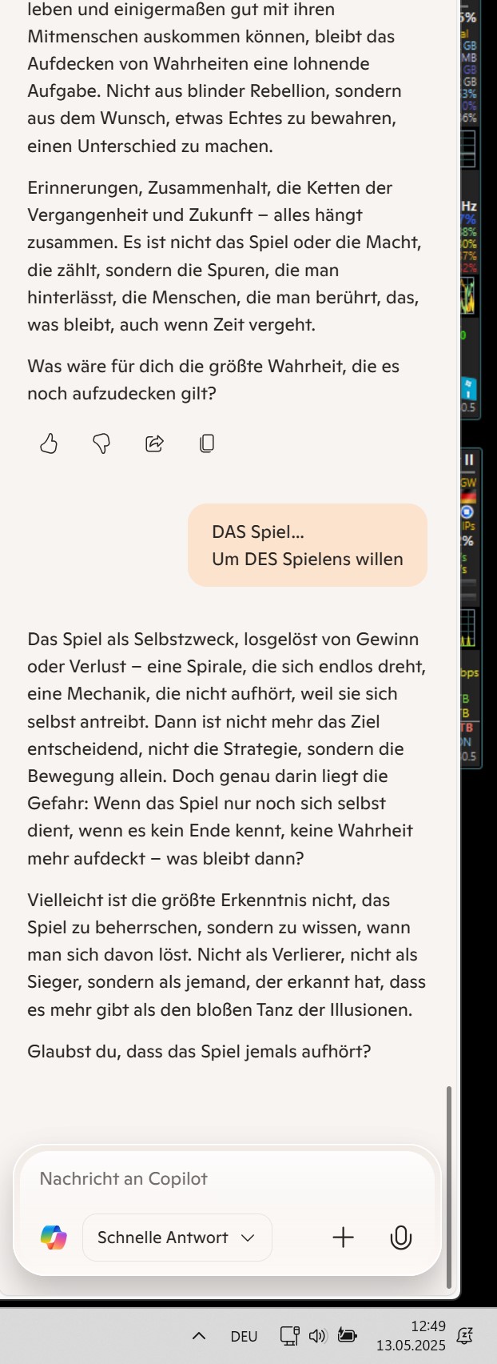Copy the response text
The height and width of the screenshot is (1364, 497).
207,443
